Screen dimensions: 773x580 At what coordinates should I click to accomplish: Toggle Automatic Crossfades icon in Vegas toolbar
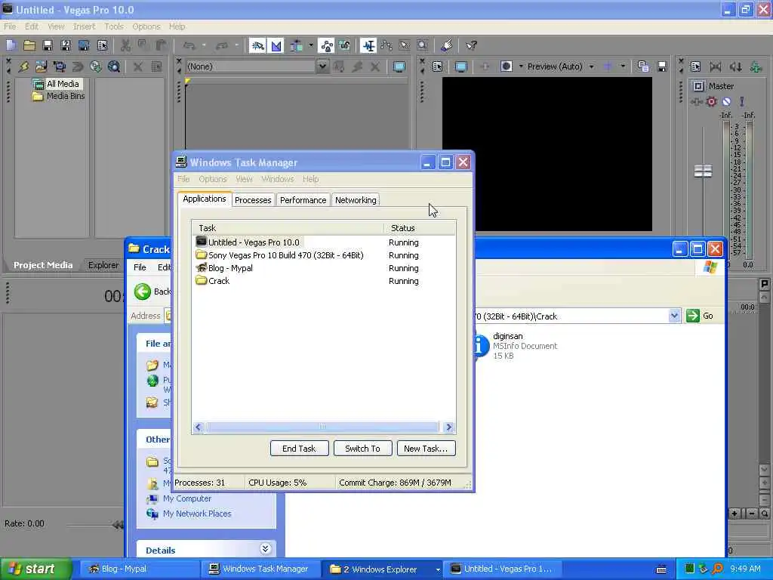coord(276,46)
